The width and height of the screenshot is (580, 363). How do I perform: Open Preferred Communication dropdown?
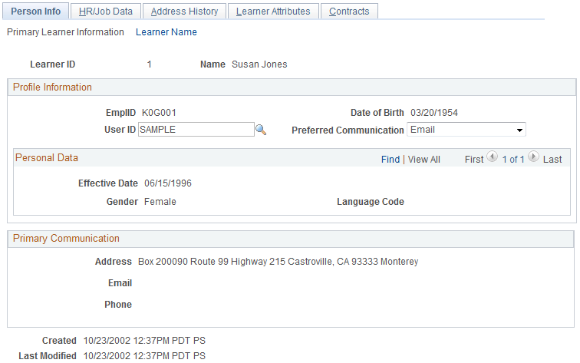(x=466, y=130)
